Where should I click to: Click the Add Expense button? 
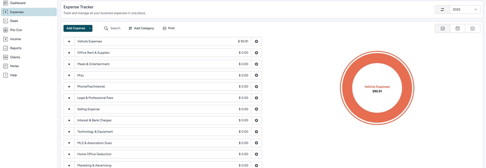coord(76,28)
